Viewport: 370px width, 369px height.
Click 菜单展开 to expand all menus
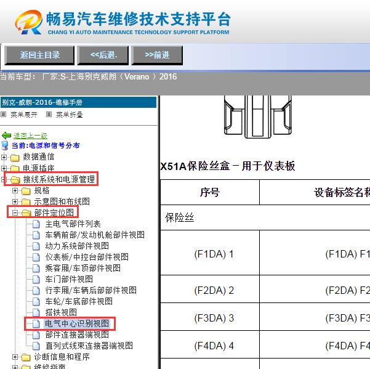(x=24, y=115)
